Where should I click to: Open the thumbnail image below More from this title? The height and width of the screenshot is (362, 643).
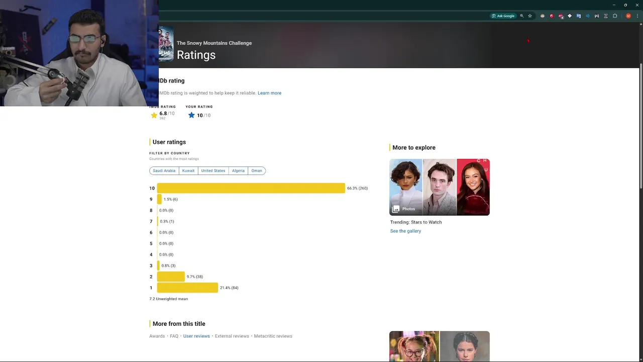click(x=440, y=346)
